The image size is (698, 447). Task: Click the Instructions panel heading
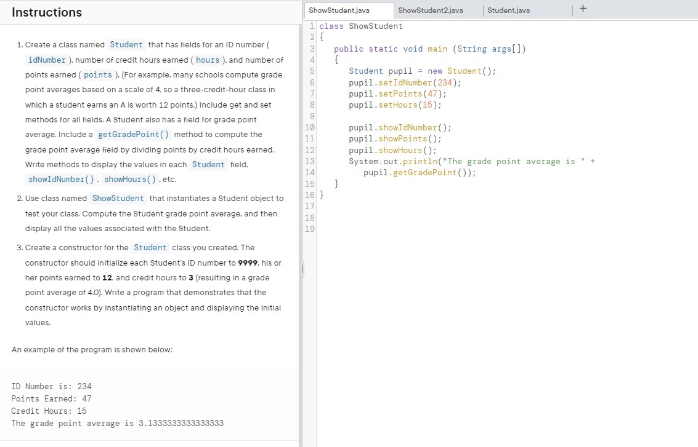[x=47, y=12]
